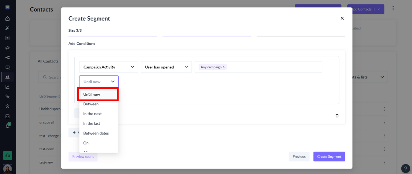Select Until now option
Screen dimensions: 412x174
(99, 94)
